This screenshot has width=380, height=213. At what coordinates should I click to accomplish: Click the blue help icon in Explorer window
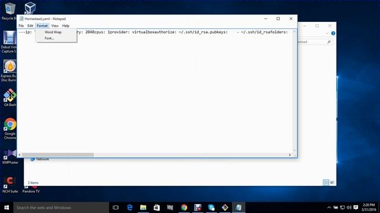(333, 33)
